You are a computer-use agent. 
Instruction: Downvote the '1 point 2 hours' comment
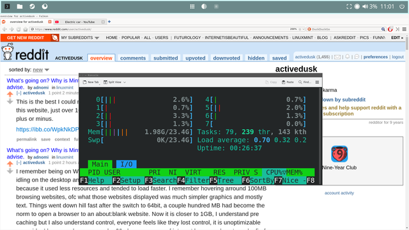(x=10, y=171)
